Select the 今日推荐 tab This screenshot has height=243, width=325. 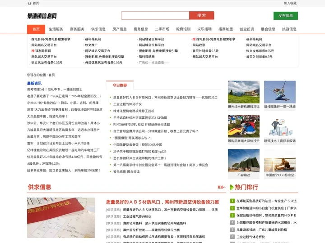[120, 85]
